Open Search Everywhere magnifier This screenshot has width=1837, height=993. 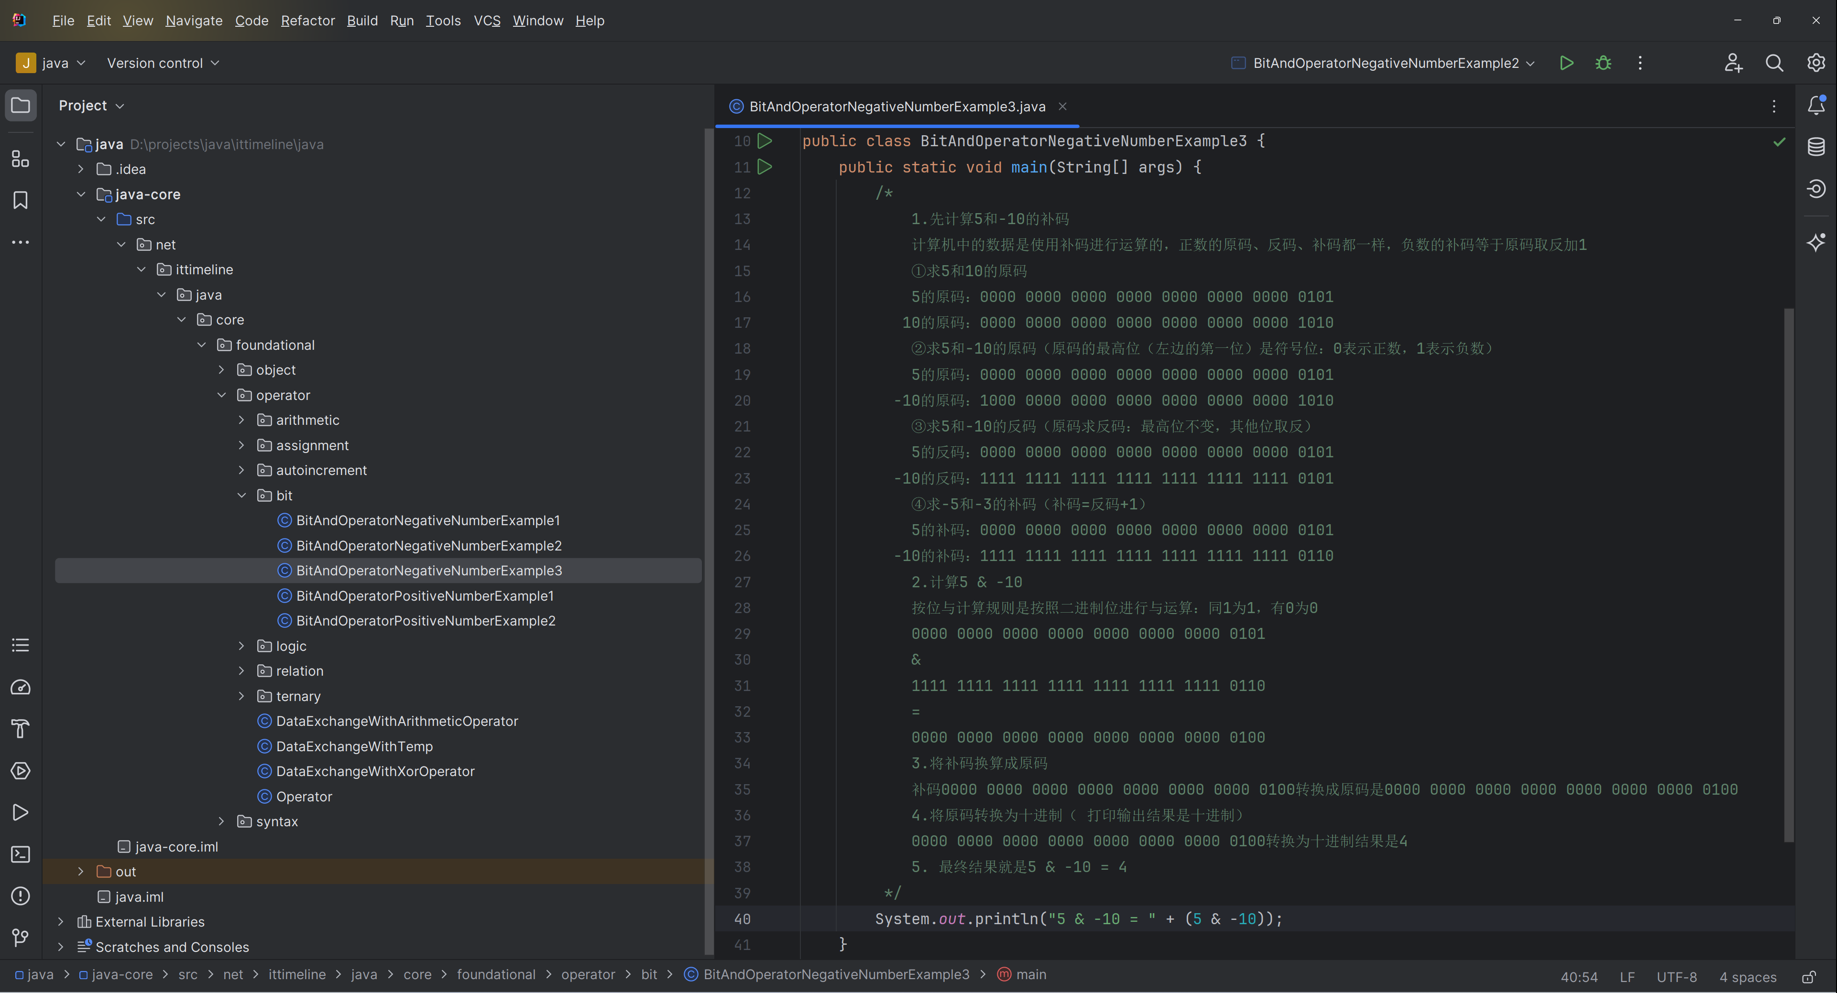[x=1774, y=63]
